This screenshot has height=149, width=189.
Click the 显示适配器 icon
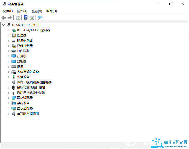click(x=14, y=108)
